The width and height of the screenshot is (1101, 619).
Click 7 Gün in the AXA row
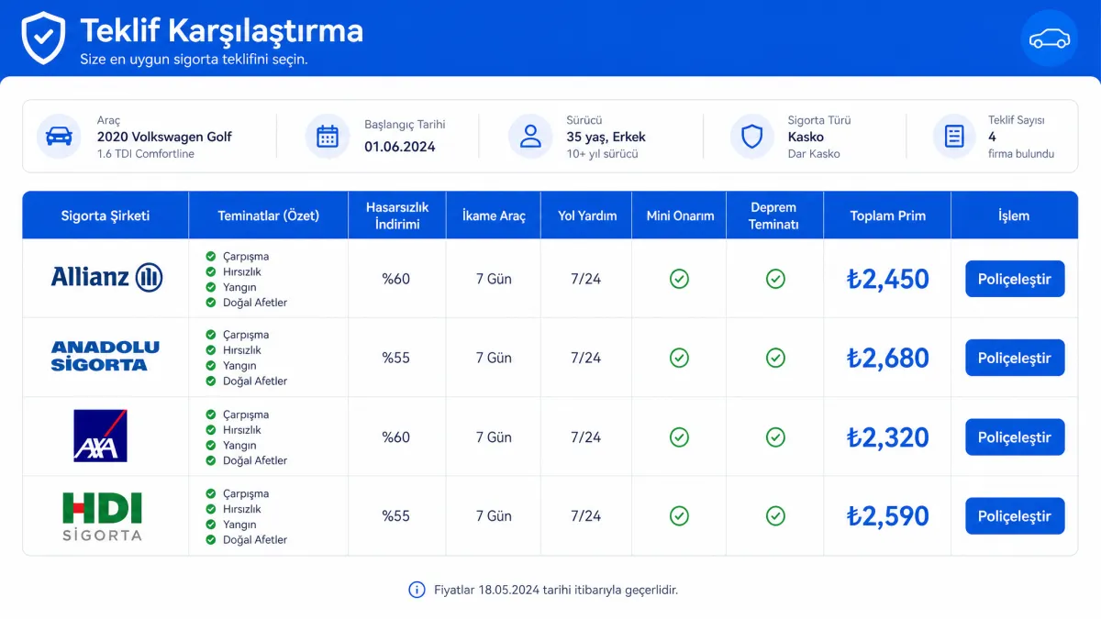point(494,437)
